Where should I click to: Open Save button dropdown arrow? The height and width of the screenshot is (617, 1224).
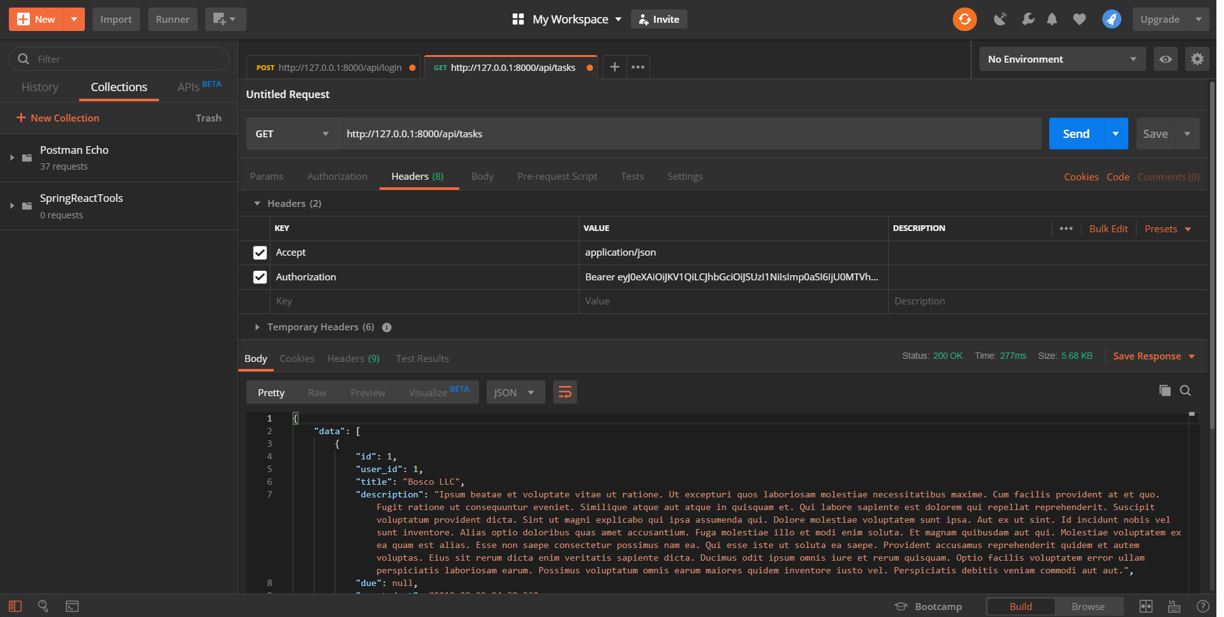tap(1187, 134)
